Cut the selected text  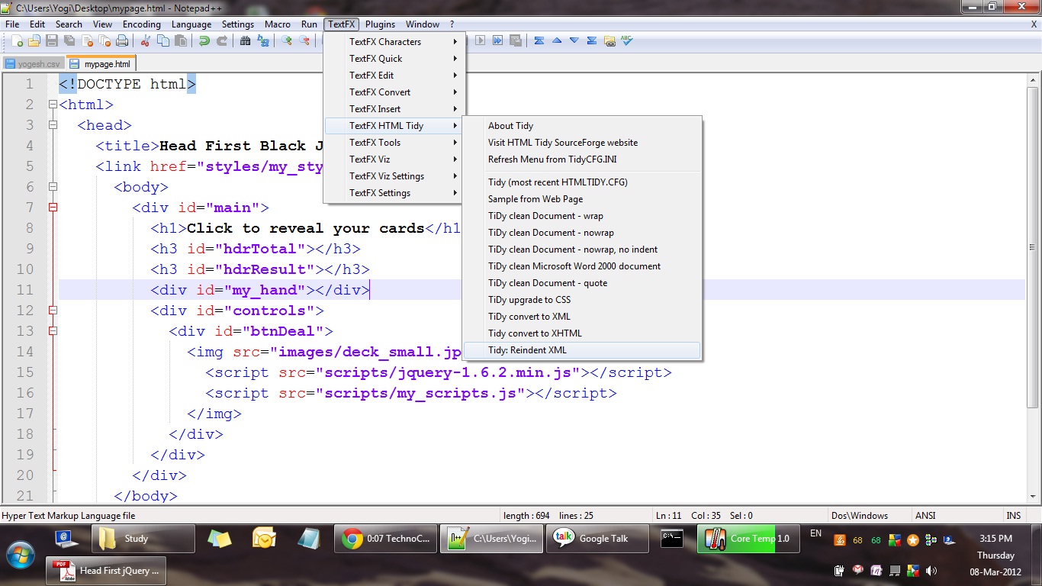[145, 40]
